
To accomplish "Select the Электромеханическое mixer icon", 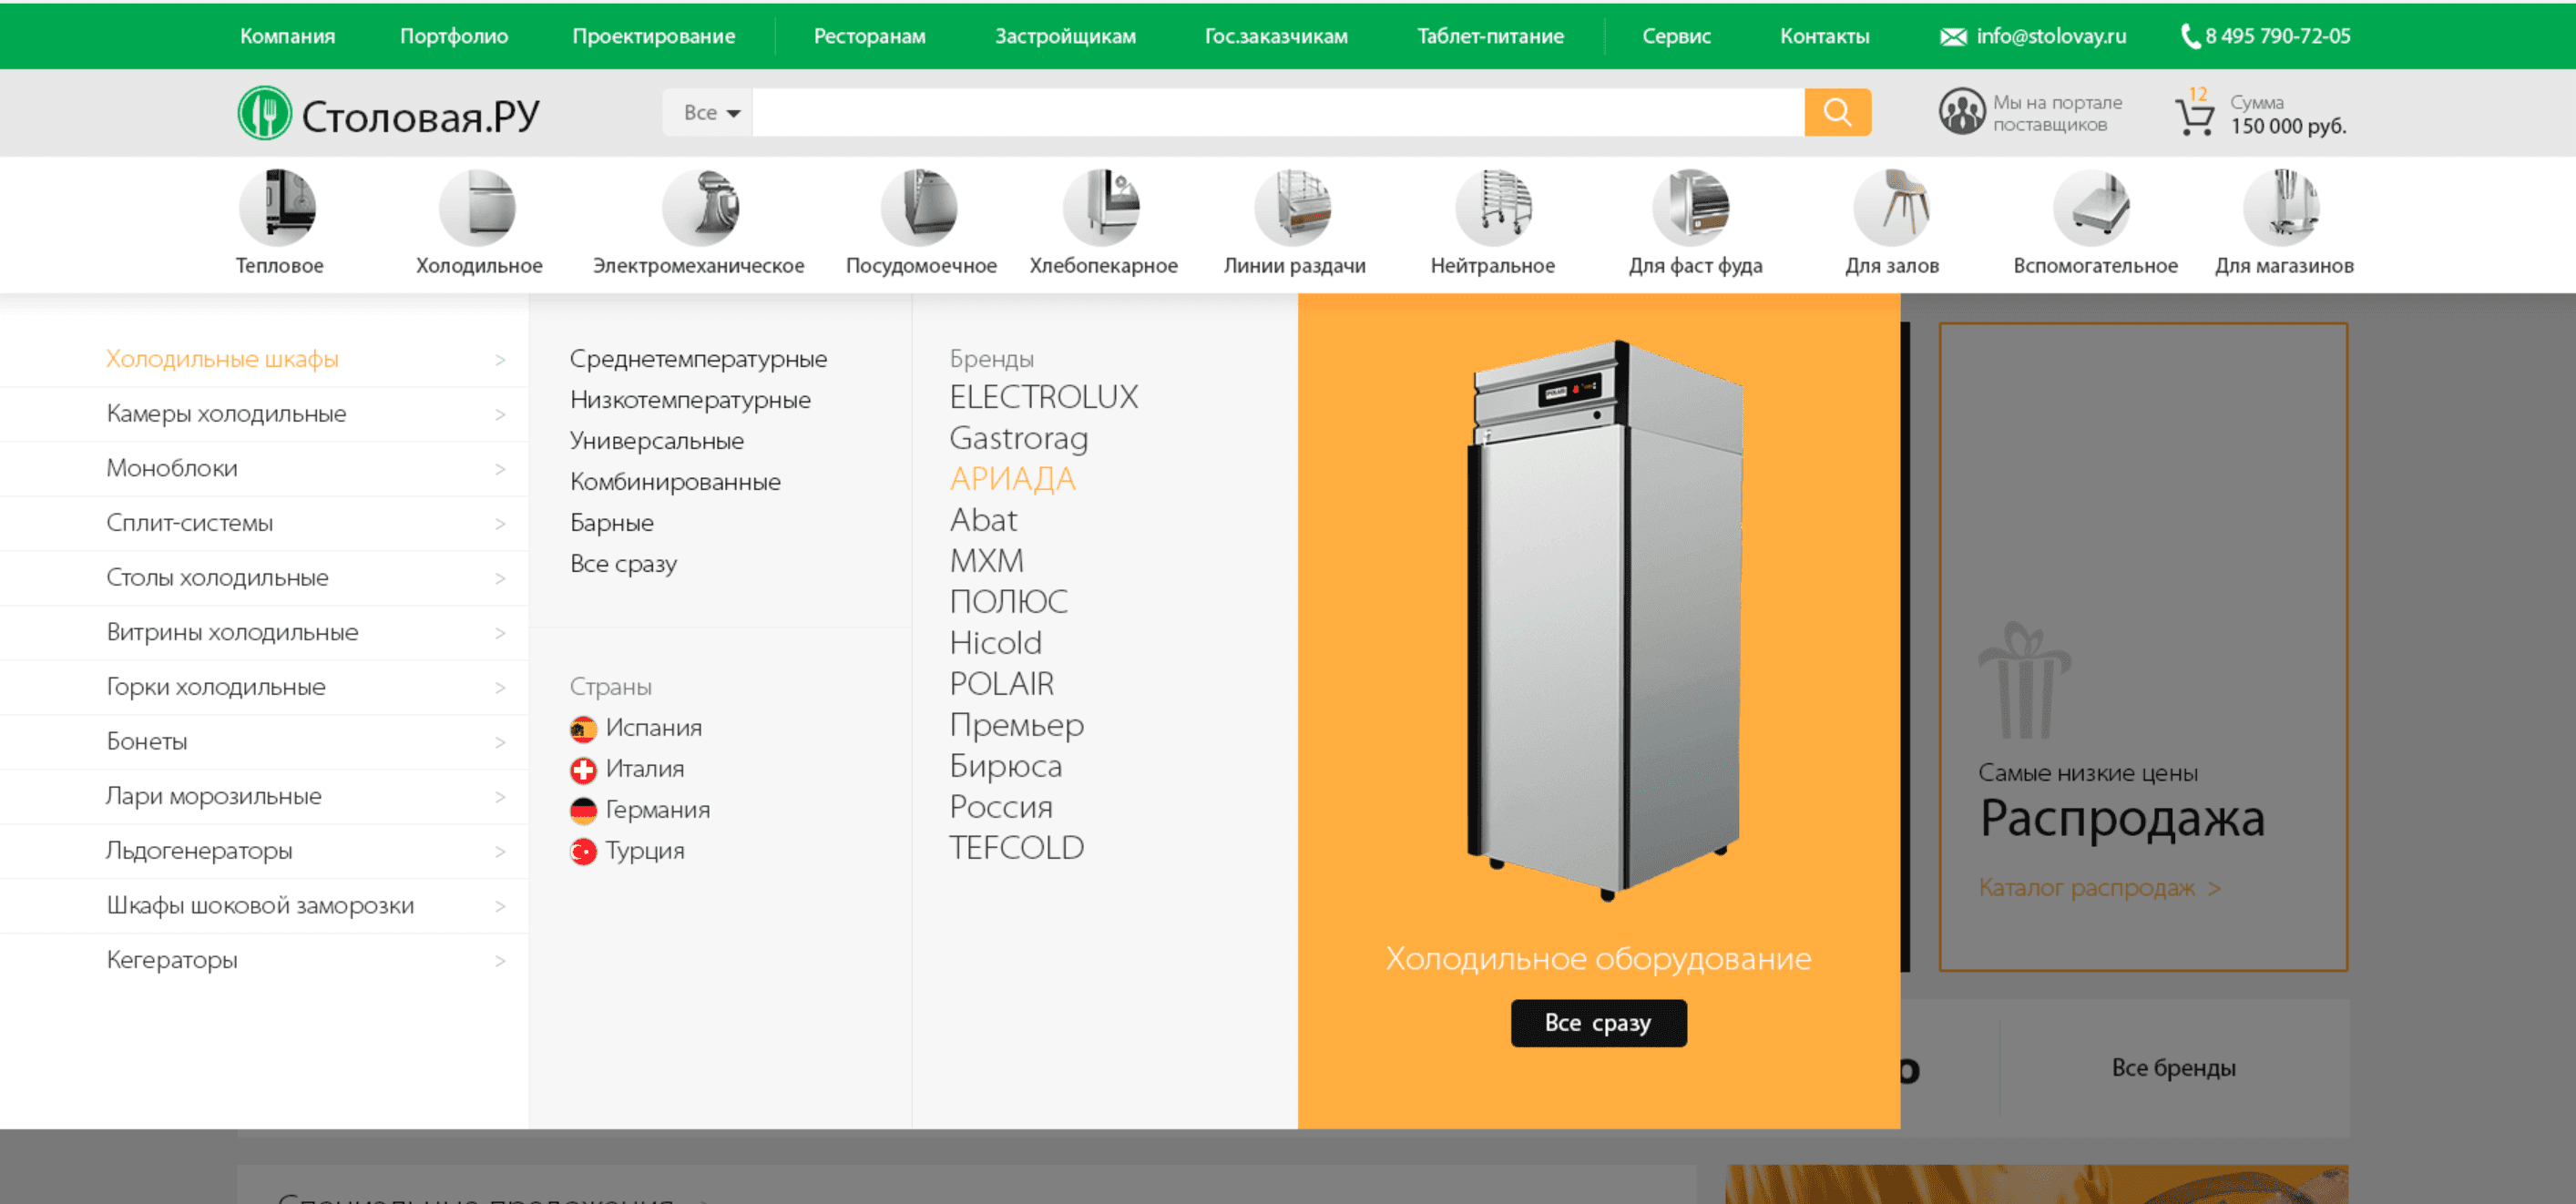I will (700, 207).
